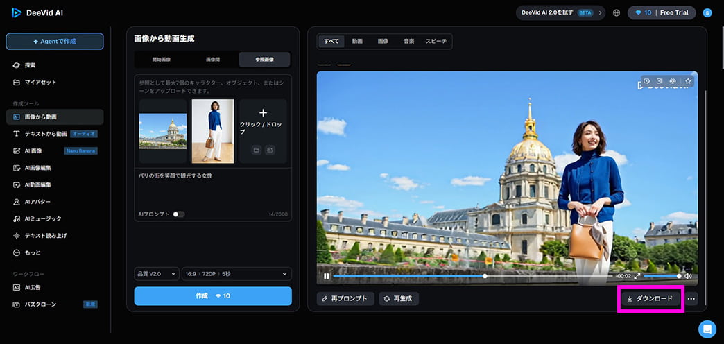Click the 再プロンプト button
This screenshot has width=724, height=344.
pos(345,299)
